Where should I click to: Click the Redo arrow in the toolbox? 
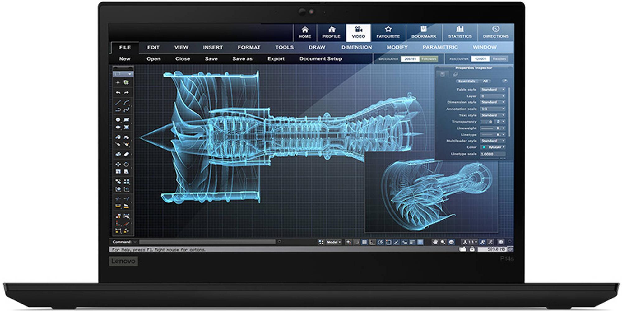pos(127,92)
